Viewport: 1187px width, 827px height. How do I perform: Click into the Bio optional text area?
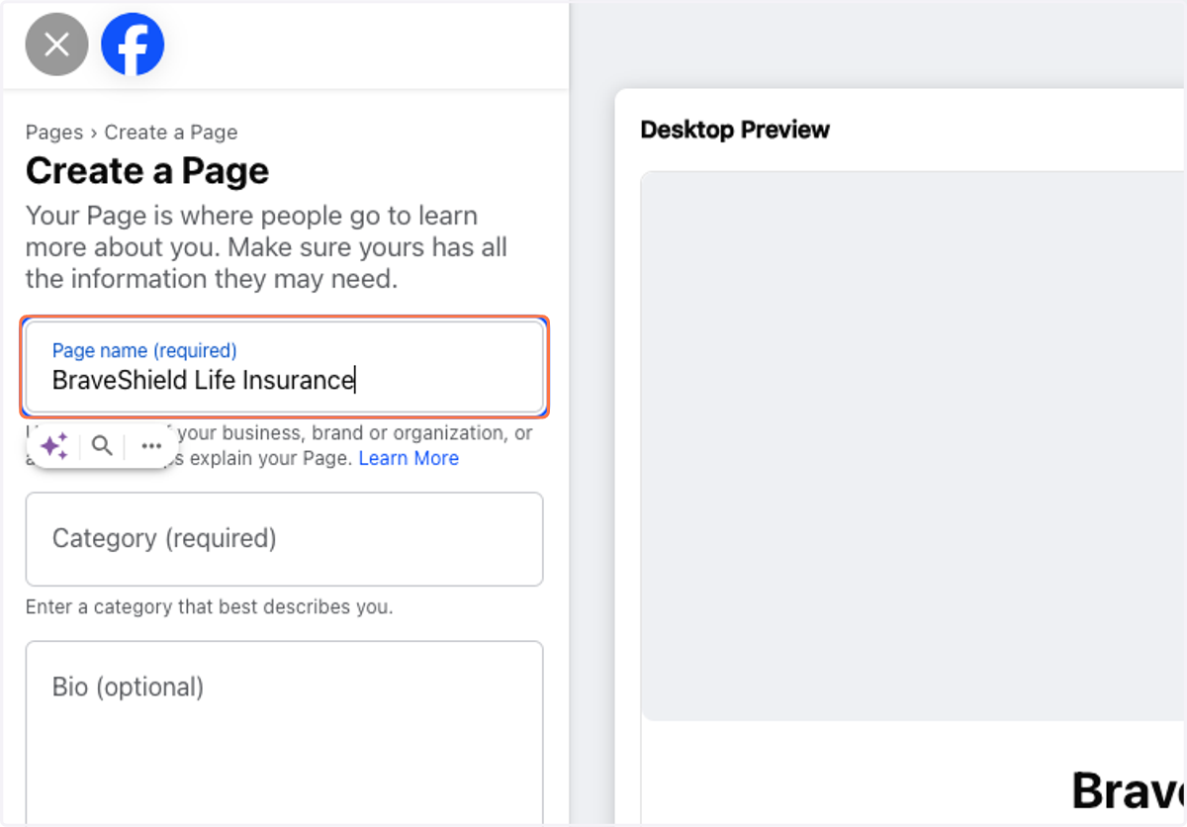coord(285,733)
